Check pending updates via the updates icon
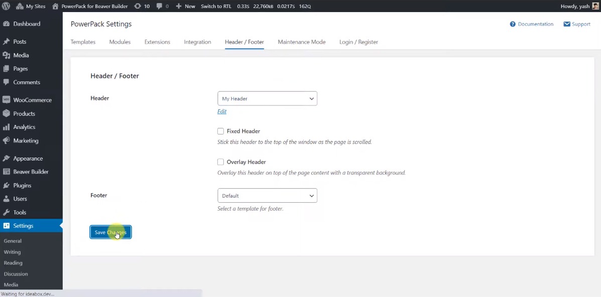Viewport: 601px width, 297px height. pyautogui.click(x=138, y=6)
